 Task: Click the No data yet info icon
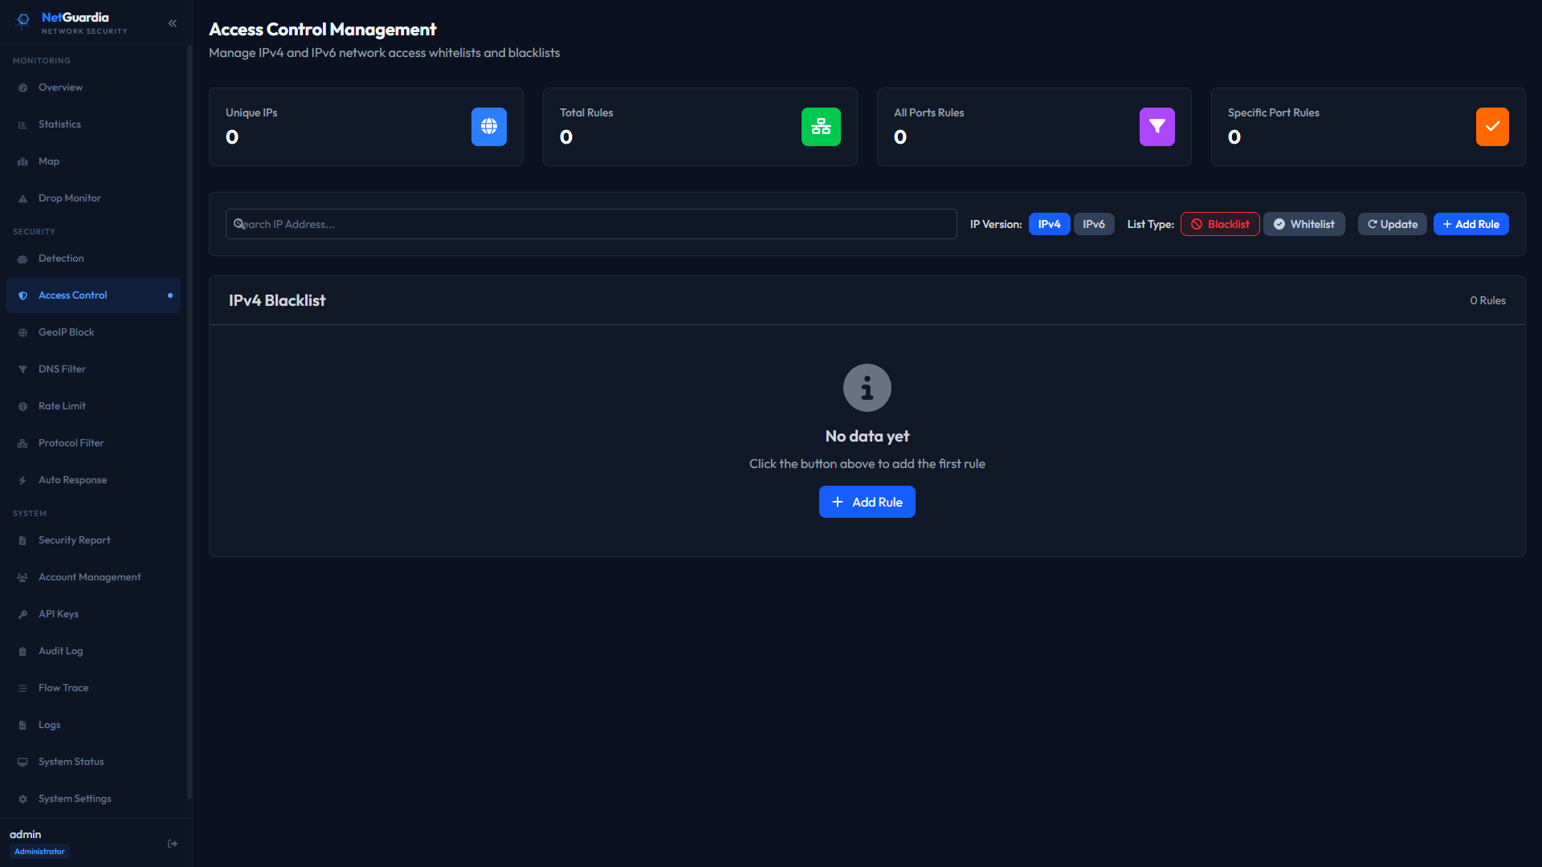click(x=867, y=388)
